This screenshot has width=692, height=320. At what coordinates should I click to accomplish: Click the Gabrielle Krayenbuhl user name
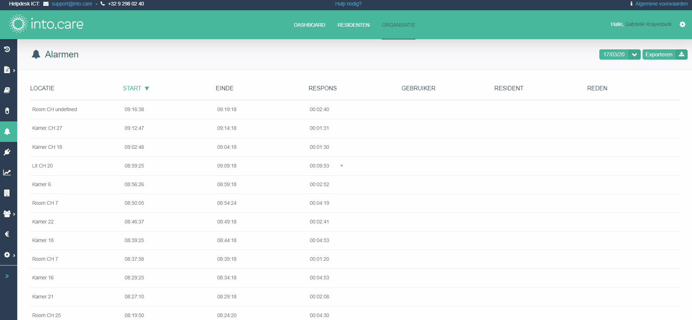(648, 24)
